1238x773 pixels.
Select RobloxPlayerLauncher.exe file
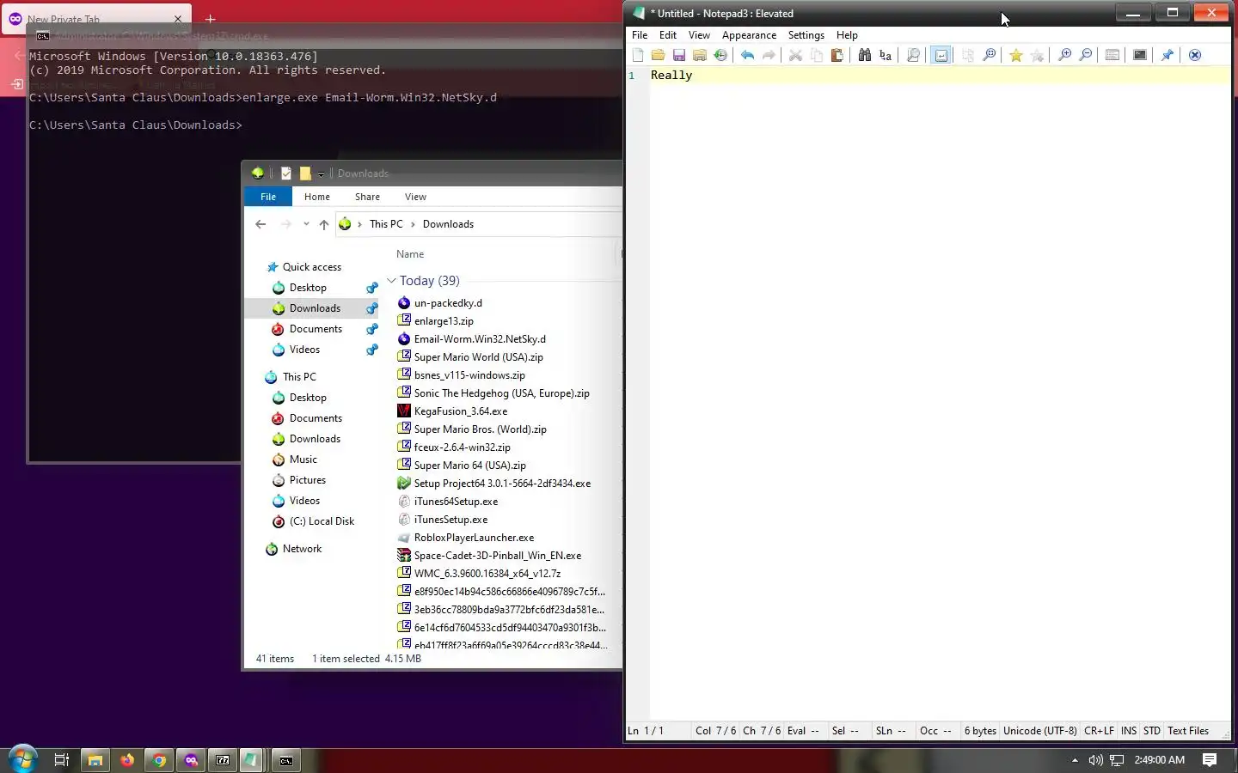coord(474,538)
